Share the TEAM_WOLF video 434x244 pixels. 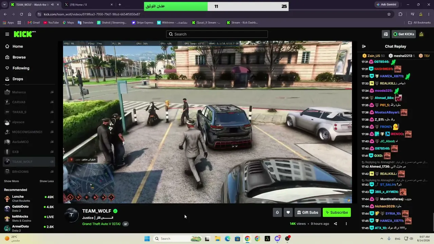tap(335, 224)
